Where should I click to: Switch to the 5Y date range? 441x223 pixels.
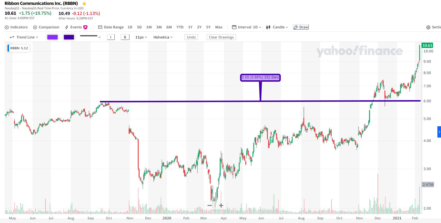point(208,27)
